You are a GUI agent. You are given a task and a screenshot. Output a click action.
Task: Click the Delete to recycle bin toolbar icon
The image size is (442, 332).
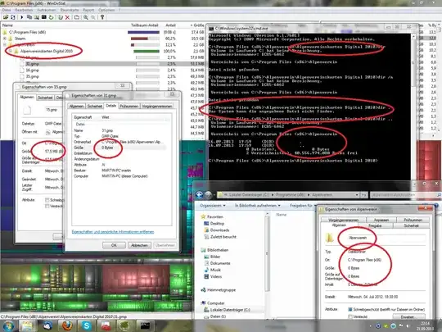click(61, 17)
